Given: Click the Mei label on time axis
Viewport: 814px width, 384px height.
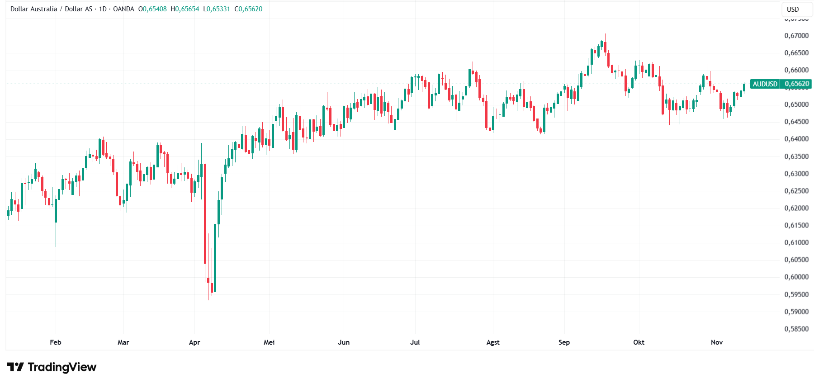Looking at the screenshot, I should 269,342.
